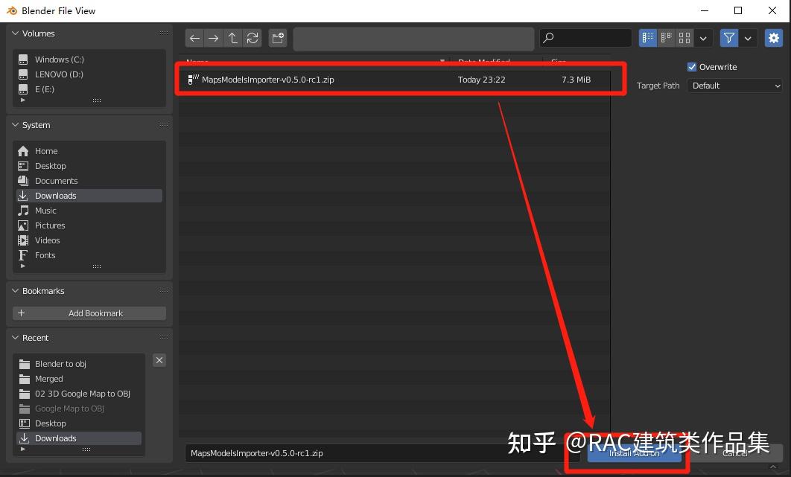The height and width of the screenshot is (477, 791).
Task: Switch to vertical list display mode
Action: 648,38
